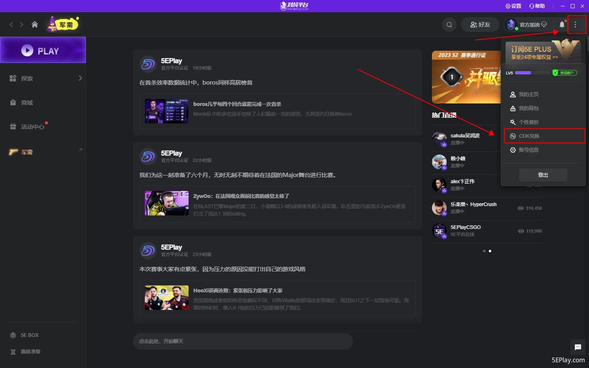Click the LV5 level progress bar
Image resolution: width=589 pixels, height=368 pixels.
click(x=533, y=73)
